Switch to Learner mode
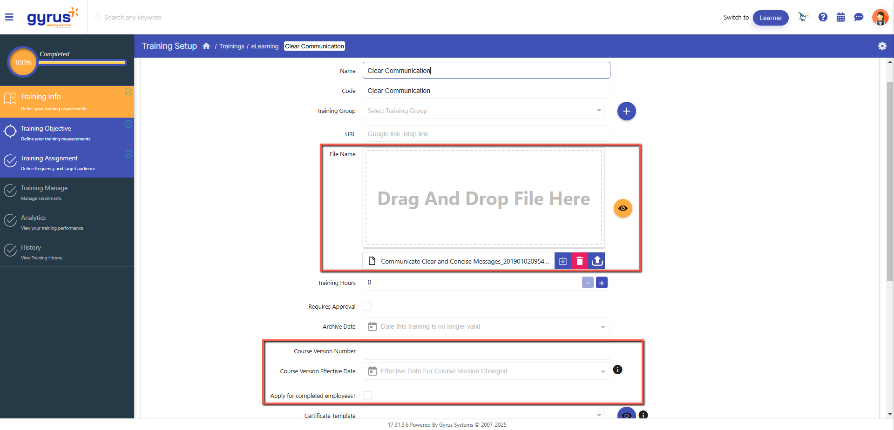 pos(770,18)
